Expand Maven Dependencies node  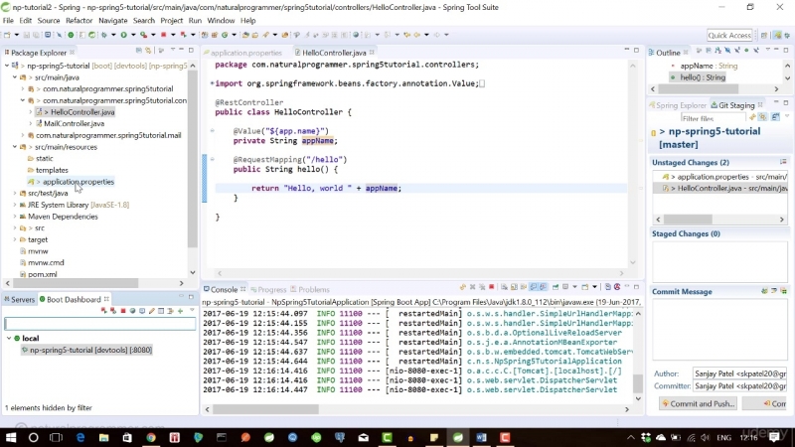15,217
